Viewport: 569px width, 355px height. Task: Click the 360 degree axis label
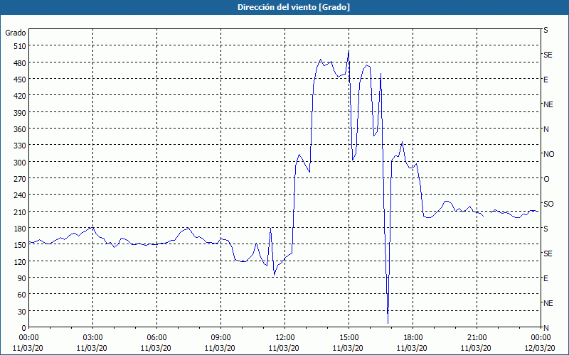click(x=20, y=129)
